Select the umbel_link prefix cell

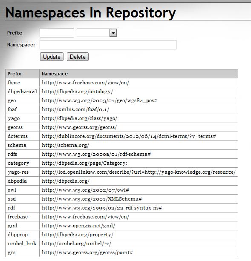pos(22,244)
